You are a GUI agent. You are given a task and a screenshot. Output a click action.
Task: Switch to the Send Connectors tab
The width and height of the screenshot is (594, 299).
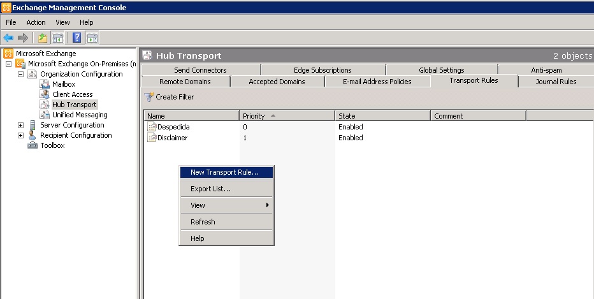point(200,70)
